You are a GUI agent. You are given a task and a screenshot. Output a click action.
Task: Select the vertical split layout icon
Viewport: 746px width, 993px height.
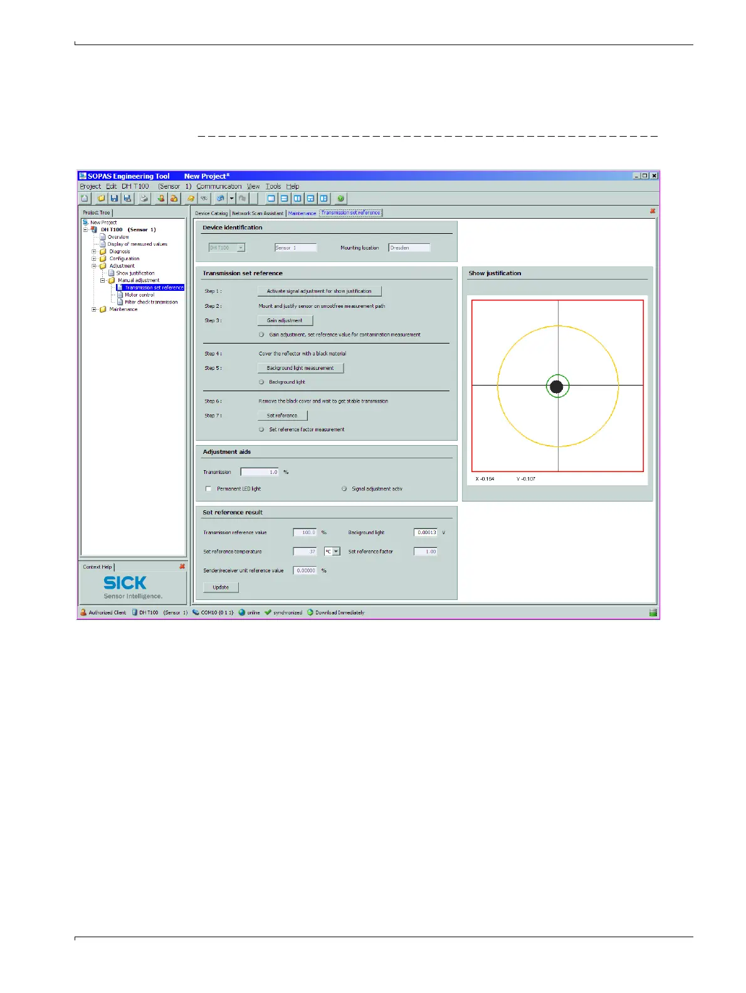298,198
